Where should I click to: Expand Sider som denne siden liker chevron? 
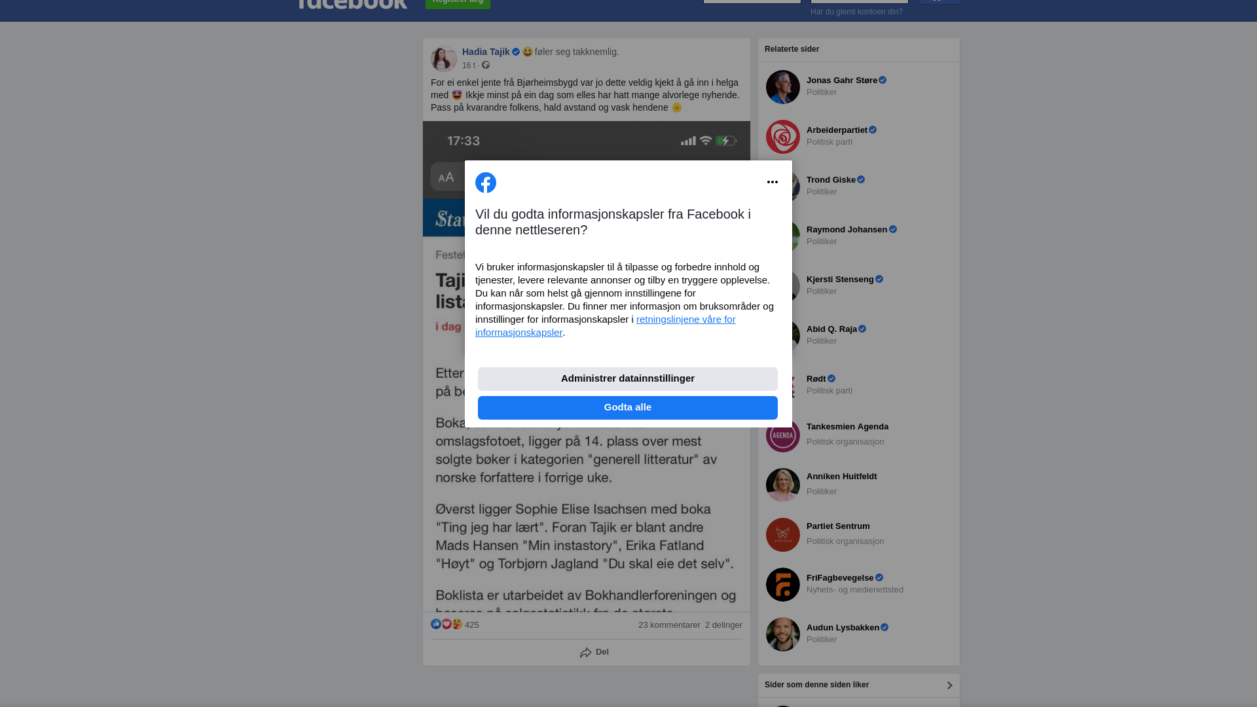pos(949,685)
